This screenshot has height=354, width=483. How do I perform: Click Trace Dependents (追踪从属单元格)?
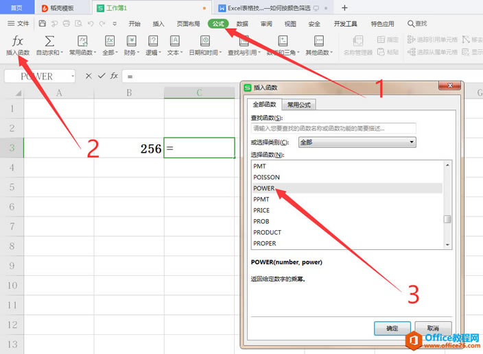tap(432, 52)
